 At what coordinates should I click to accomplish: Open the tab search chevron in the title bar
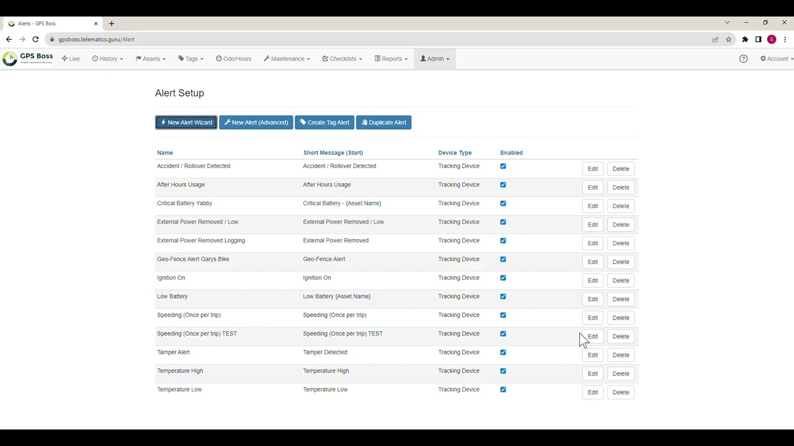tap(727, 23)
